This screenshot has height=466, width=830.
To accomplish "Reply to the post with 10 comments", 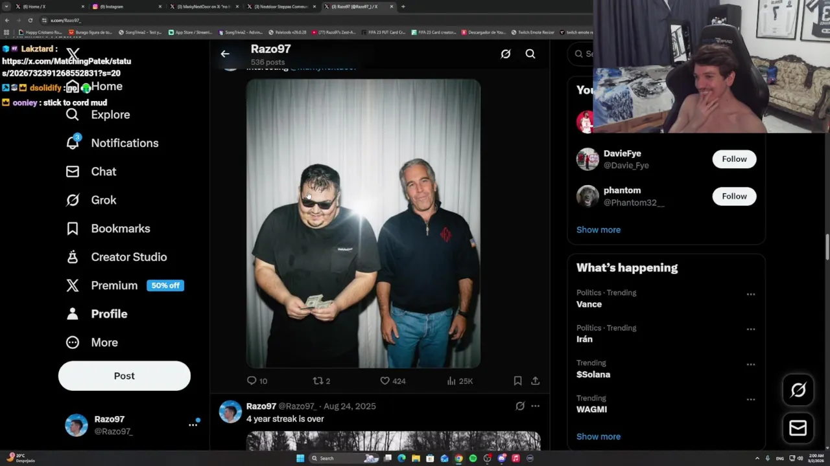I will 257,381.
